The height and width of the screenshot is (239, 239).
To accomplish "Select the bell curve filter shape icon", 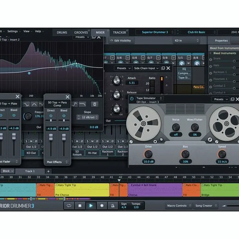I will pyautogui.click(x=34, y=105).
